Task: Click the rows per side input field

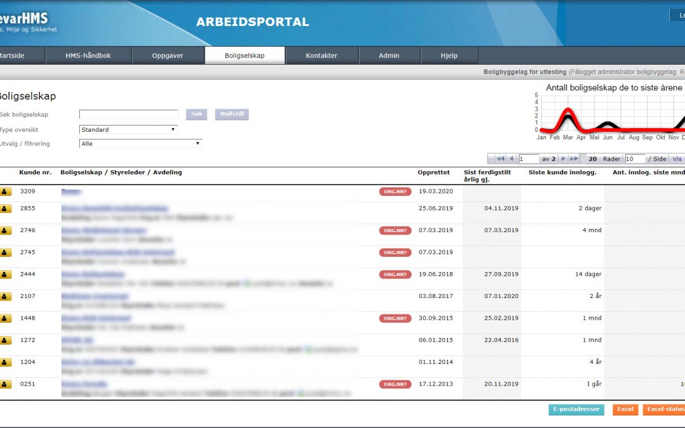Action: pos(634,159)
